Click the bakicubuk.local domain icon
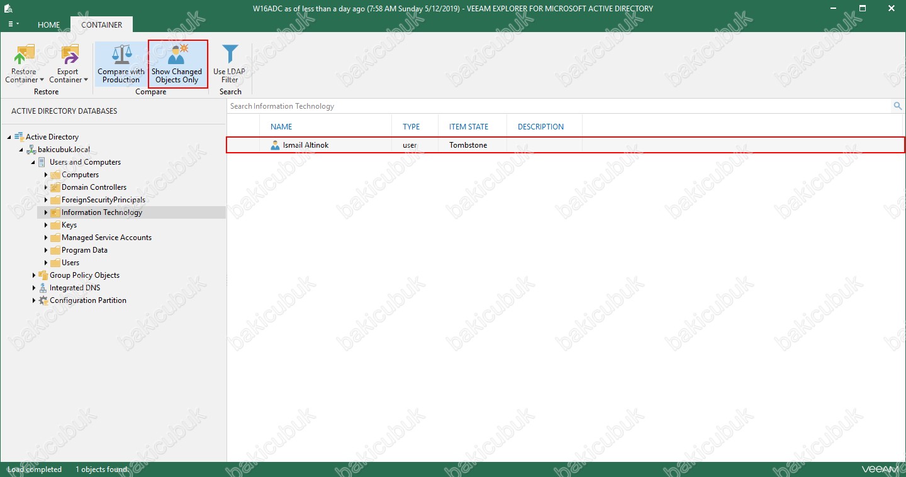The image size is (906, 477). [x=31, y=150]
